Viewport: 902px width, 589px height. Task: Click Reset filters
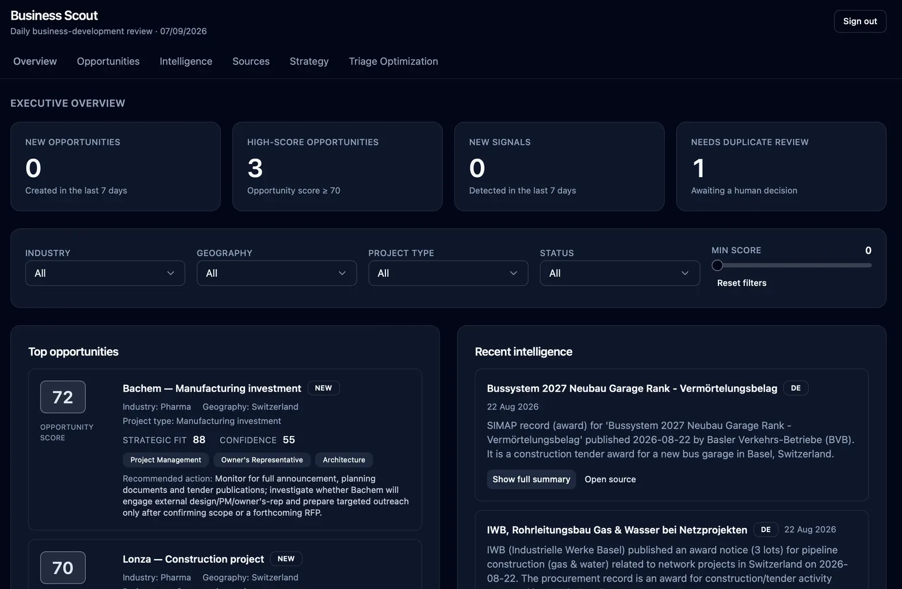(742, 283)
